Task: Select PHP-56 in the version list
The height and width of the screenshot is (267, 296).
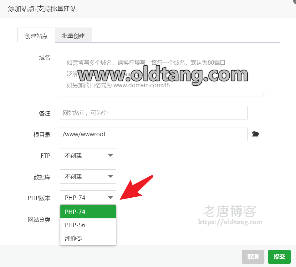Action: pyautogui.click(x=88, y=225)
